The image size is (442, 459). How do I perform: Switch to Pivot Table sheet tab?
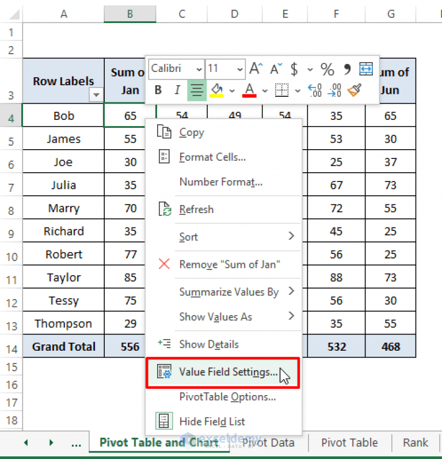click(x=349, y=443)
